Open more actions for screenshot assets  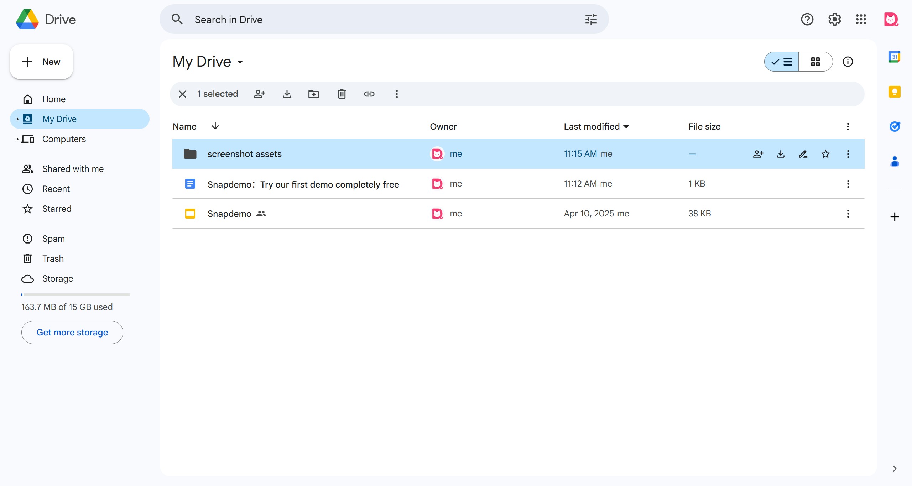[848, 154]
